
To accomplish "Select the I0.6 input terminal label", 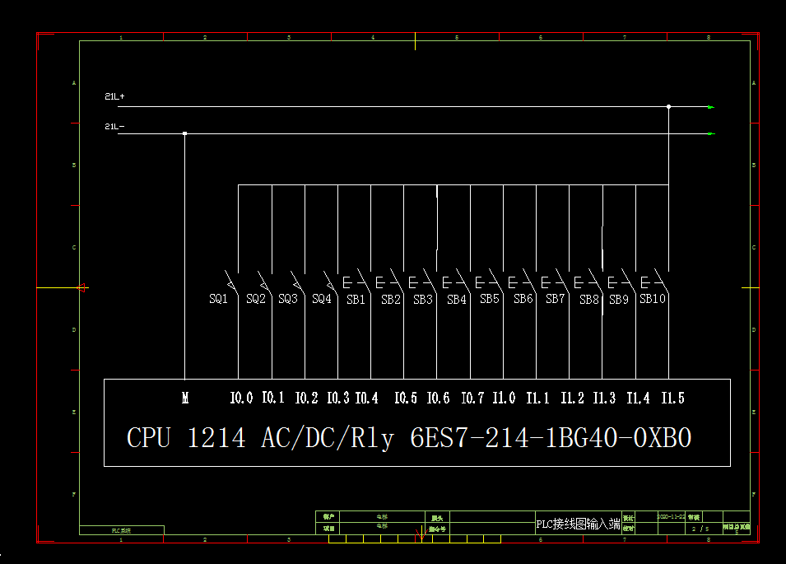I will click(439, 398).
